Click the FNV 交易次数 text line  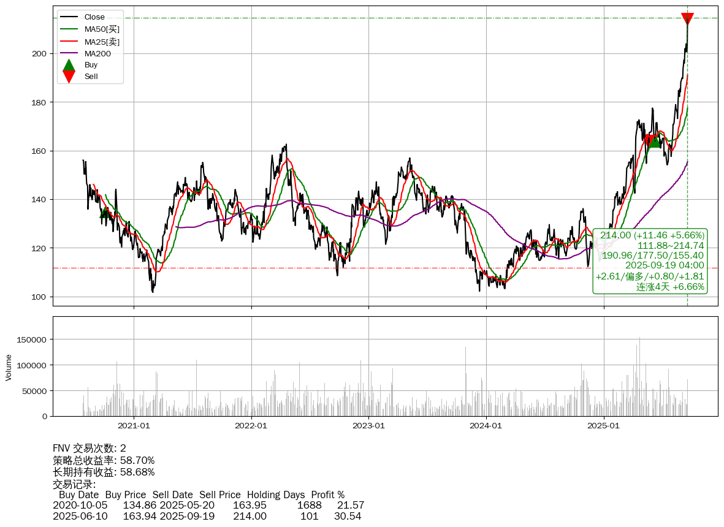pos(90,449)
